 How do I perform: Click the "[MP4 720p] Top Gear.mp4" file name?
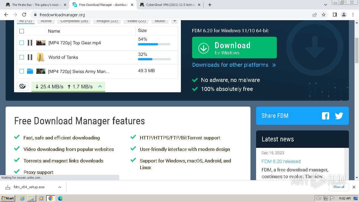point(75,43)
